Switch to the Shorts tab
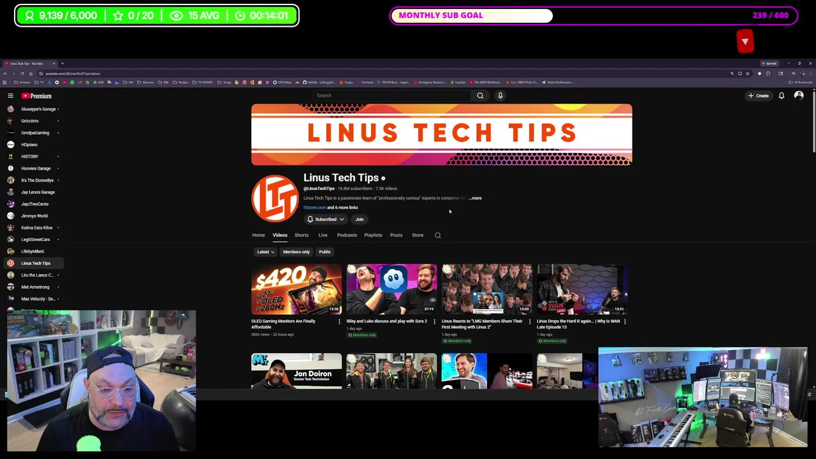Viewport: 816px width, 459px height. [302, 235]
